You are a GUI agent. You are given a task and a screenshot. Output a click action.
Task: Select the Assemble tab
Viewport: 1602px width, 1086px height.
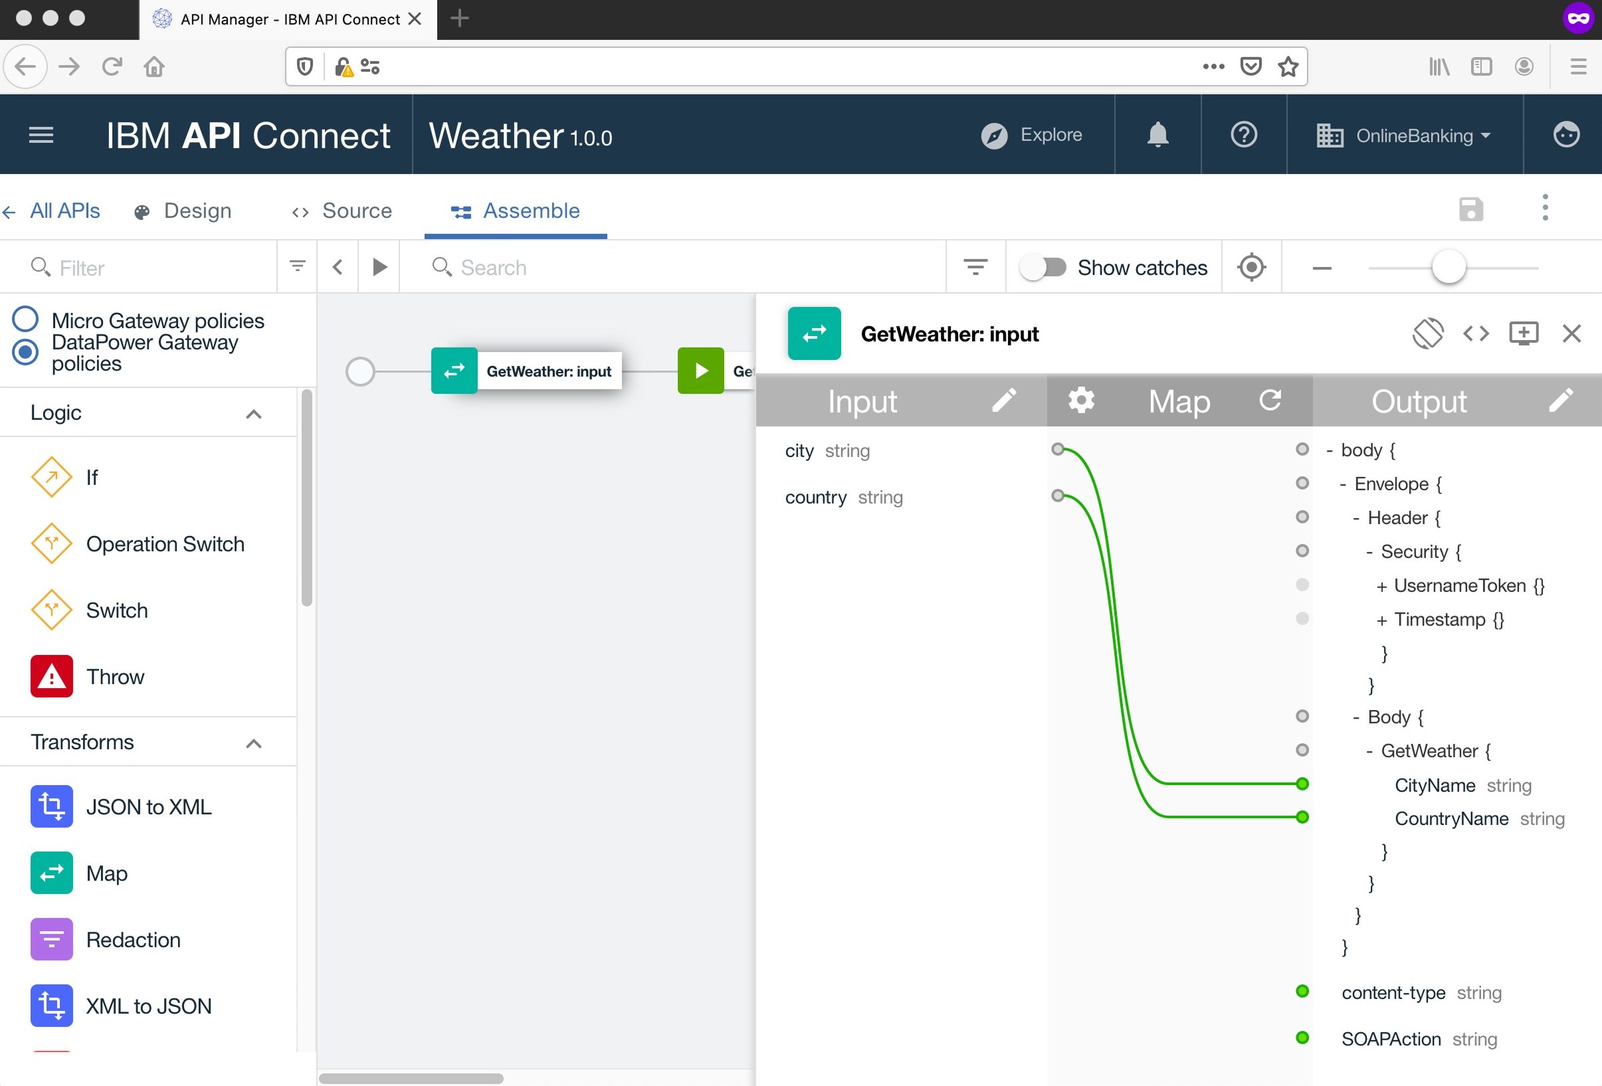515,211
